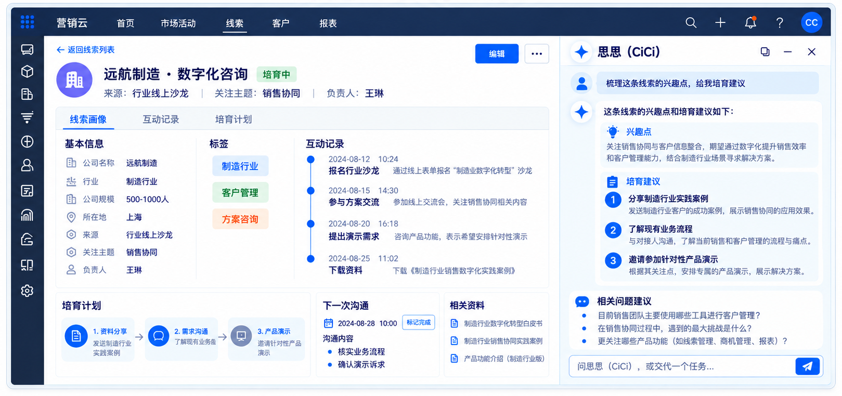Open 客户 in top navigation
842x396 pixels.
pyautogui.click(x=281, y=23)
